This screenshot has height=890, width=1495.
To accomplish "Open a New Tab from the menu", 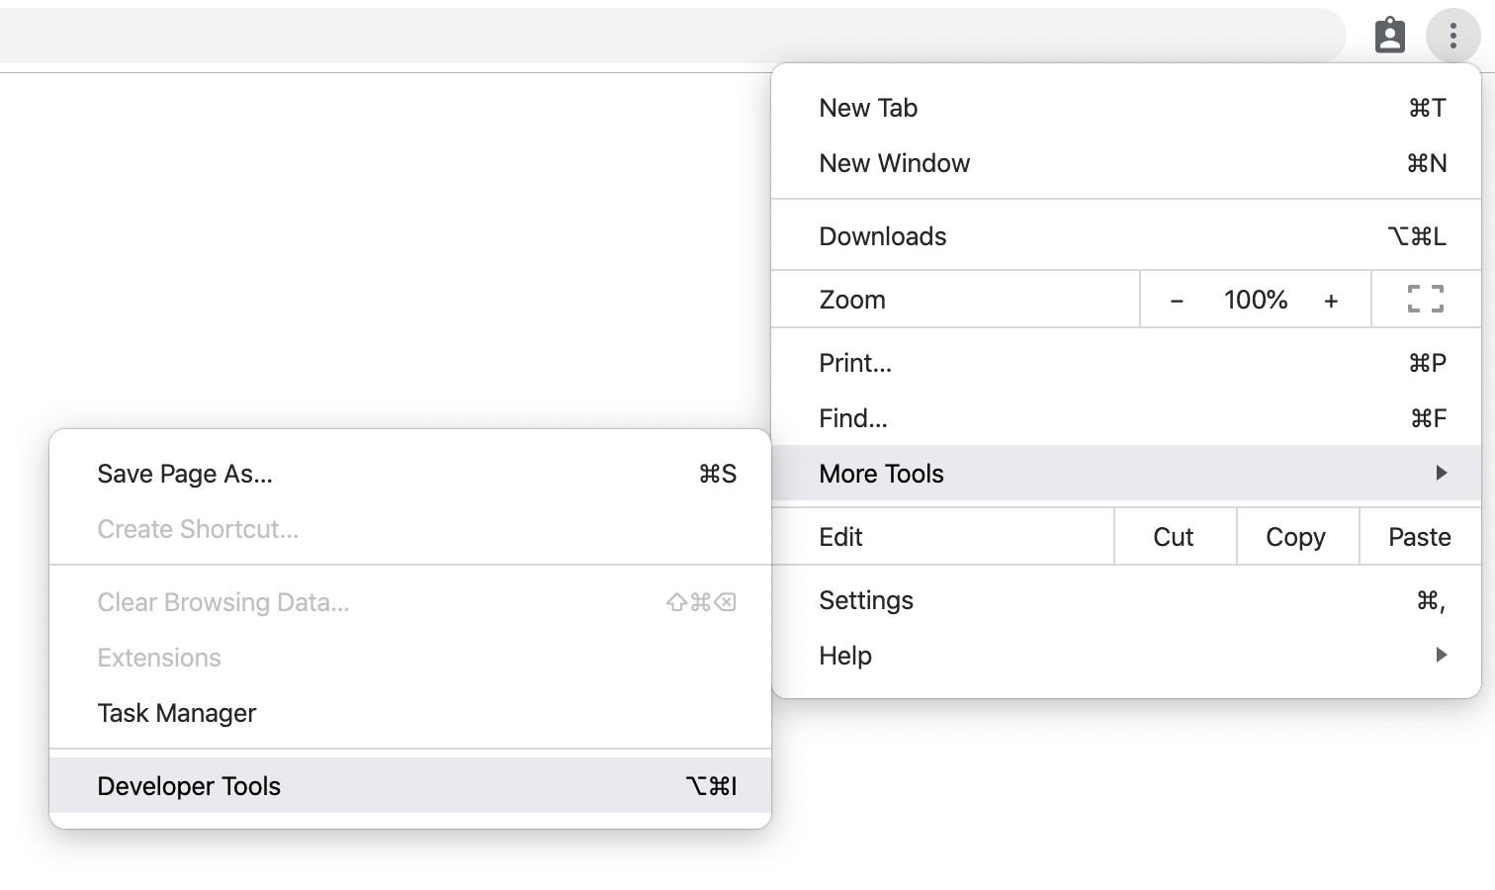I will [x=1126, y=108].
